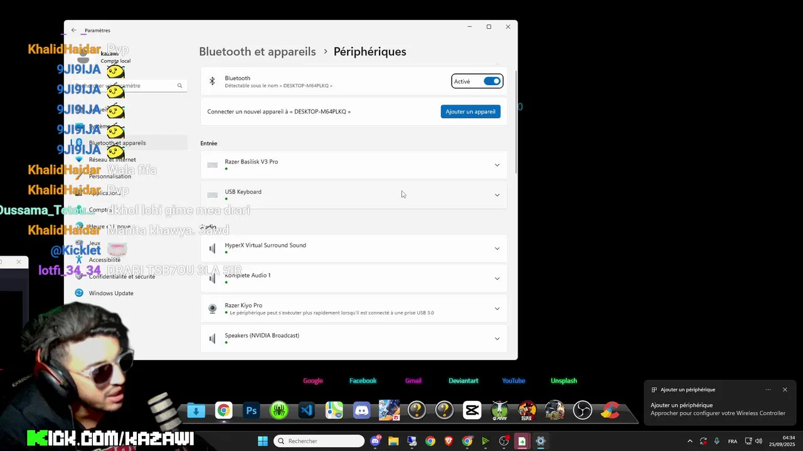Viewport: 803px width, 451px height.
Task: Launch CapCut from the dock
Action: point(472,411)
